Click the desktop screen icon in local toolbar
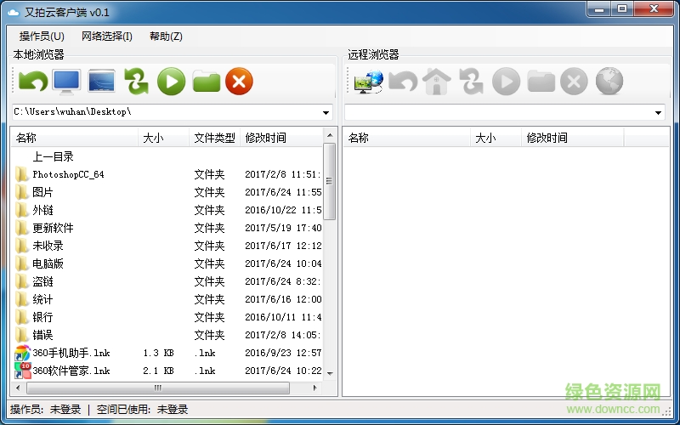This screenshot has width=680, height=425. click(101, 81)
